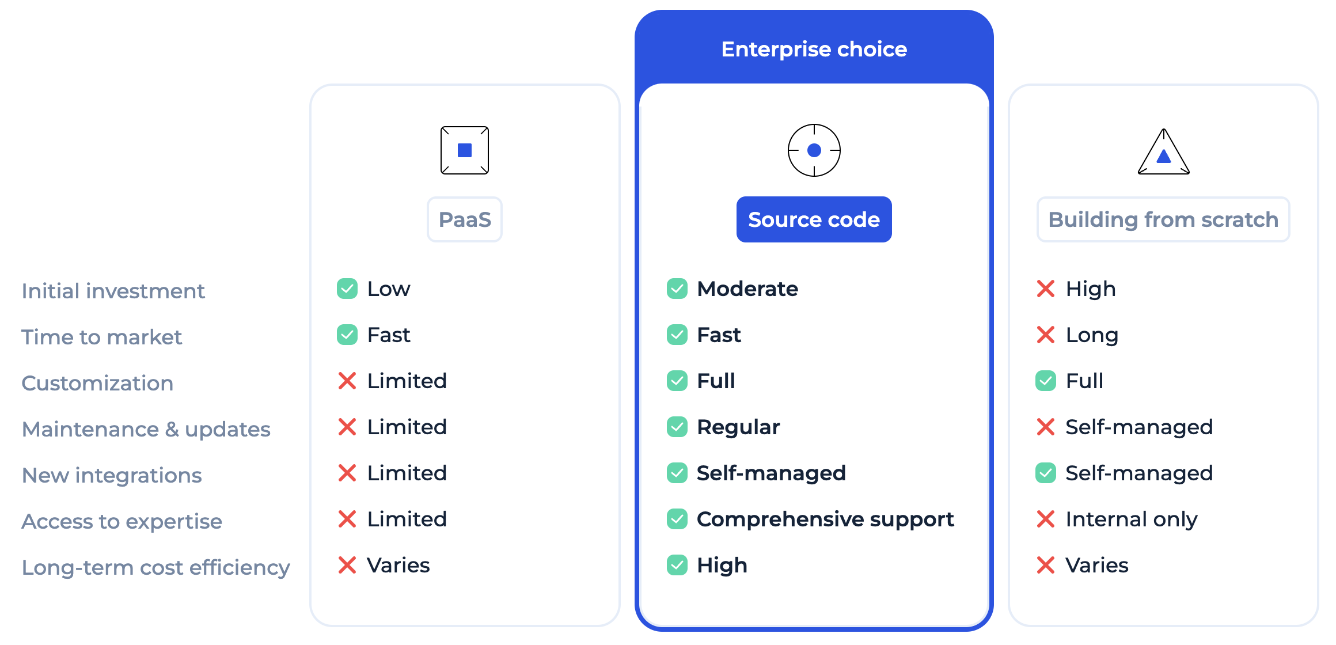This screenshot has width=1336, height=645.
Task: Click the red X next to Internal only
Action: [1046, 519]
